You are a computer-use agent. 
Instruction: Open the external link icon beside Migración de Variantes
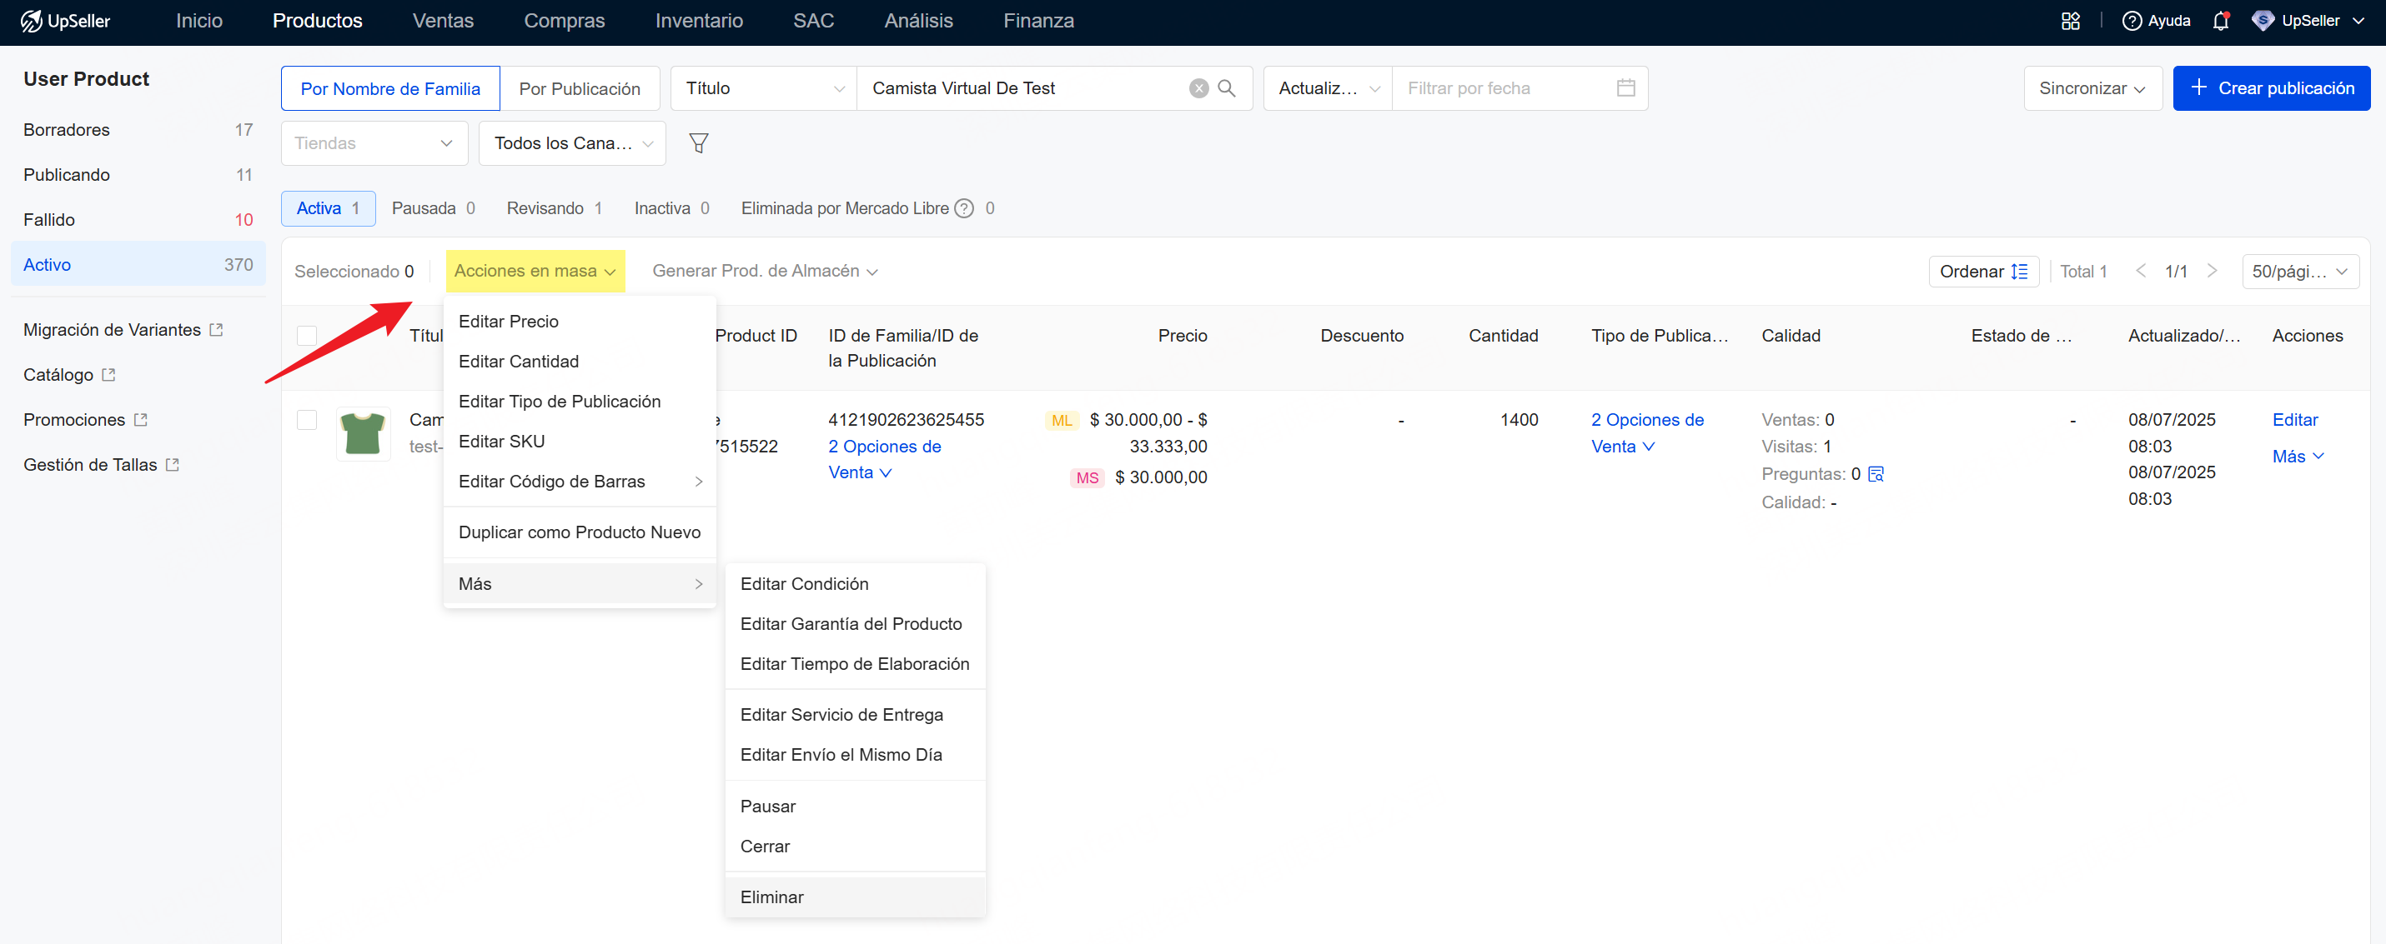[216, 329]
